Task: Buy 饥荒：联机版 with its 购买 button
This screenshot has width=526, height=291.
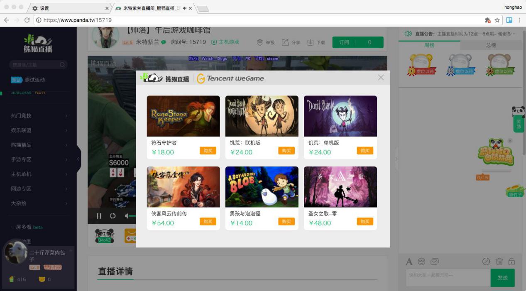Action: pos(286,151)
